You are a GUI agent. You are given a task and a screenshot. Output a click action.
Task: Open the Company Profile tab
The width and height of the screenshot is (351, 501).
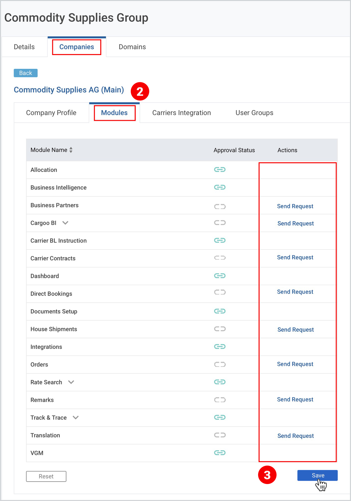pyautogui.click(x=51, y=113)
